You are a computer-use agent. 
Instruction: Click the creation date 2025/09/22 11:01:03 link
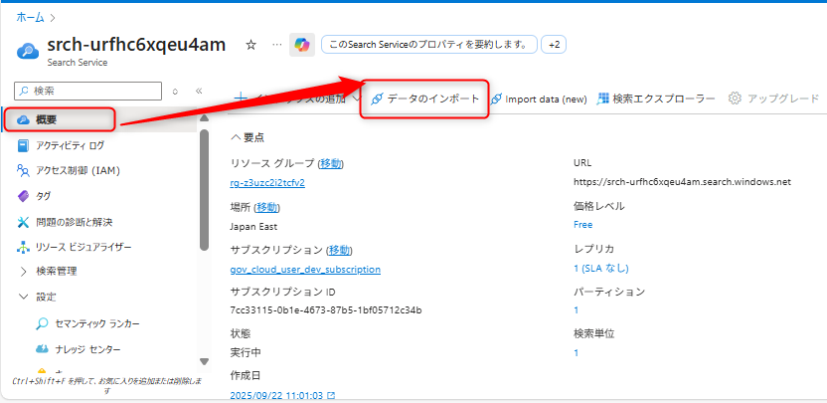[282, 396]
